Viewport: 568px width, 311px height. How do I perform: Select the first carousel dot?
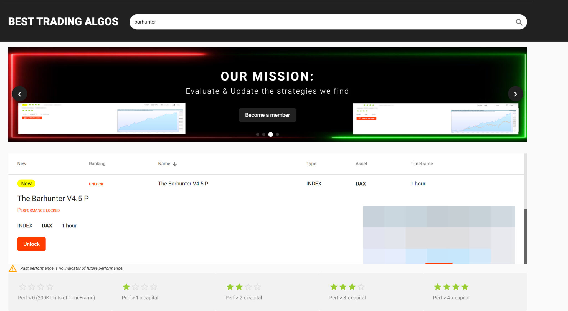[258, 134]
